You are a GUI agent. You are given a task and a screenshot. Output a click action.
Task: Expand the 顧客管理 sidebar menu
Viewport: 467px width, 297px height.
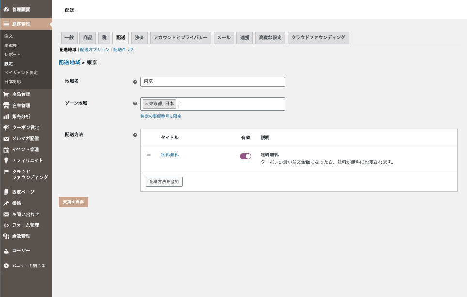point(26,24)
